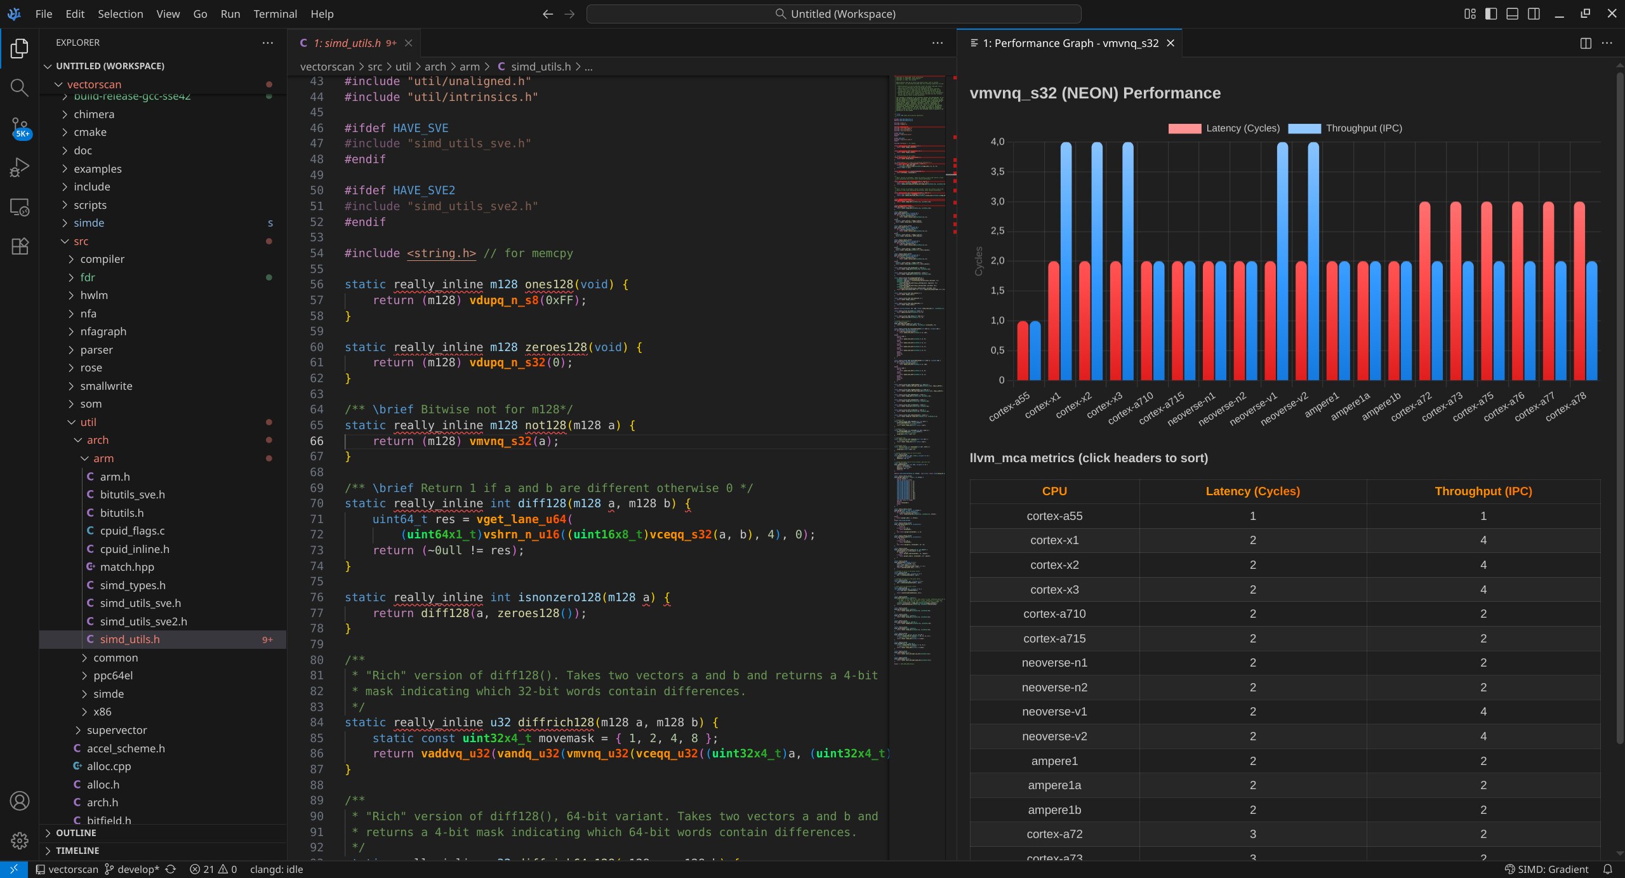Open the develop* branch picker
Image resolution: width=1625 pixels, height=878 pixels.
pos(133,869)
